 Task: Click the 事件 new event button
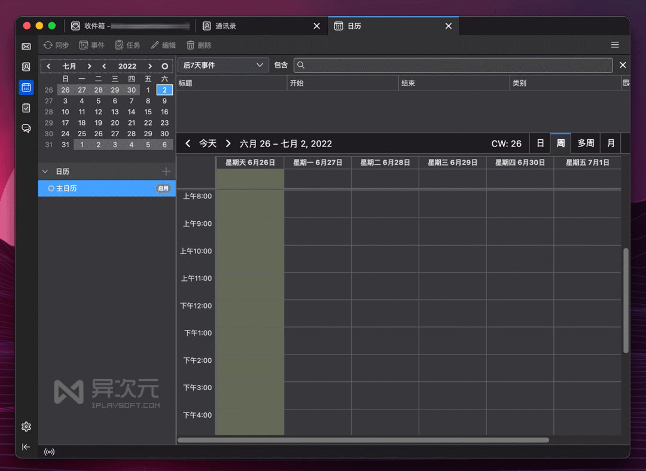click(92, 45)
